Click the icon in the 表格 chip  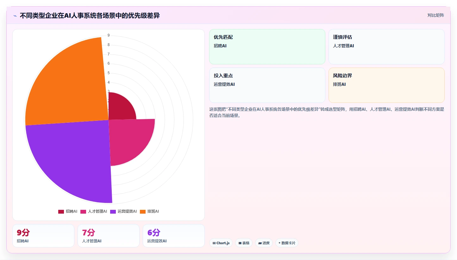point(240,243)
